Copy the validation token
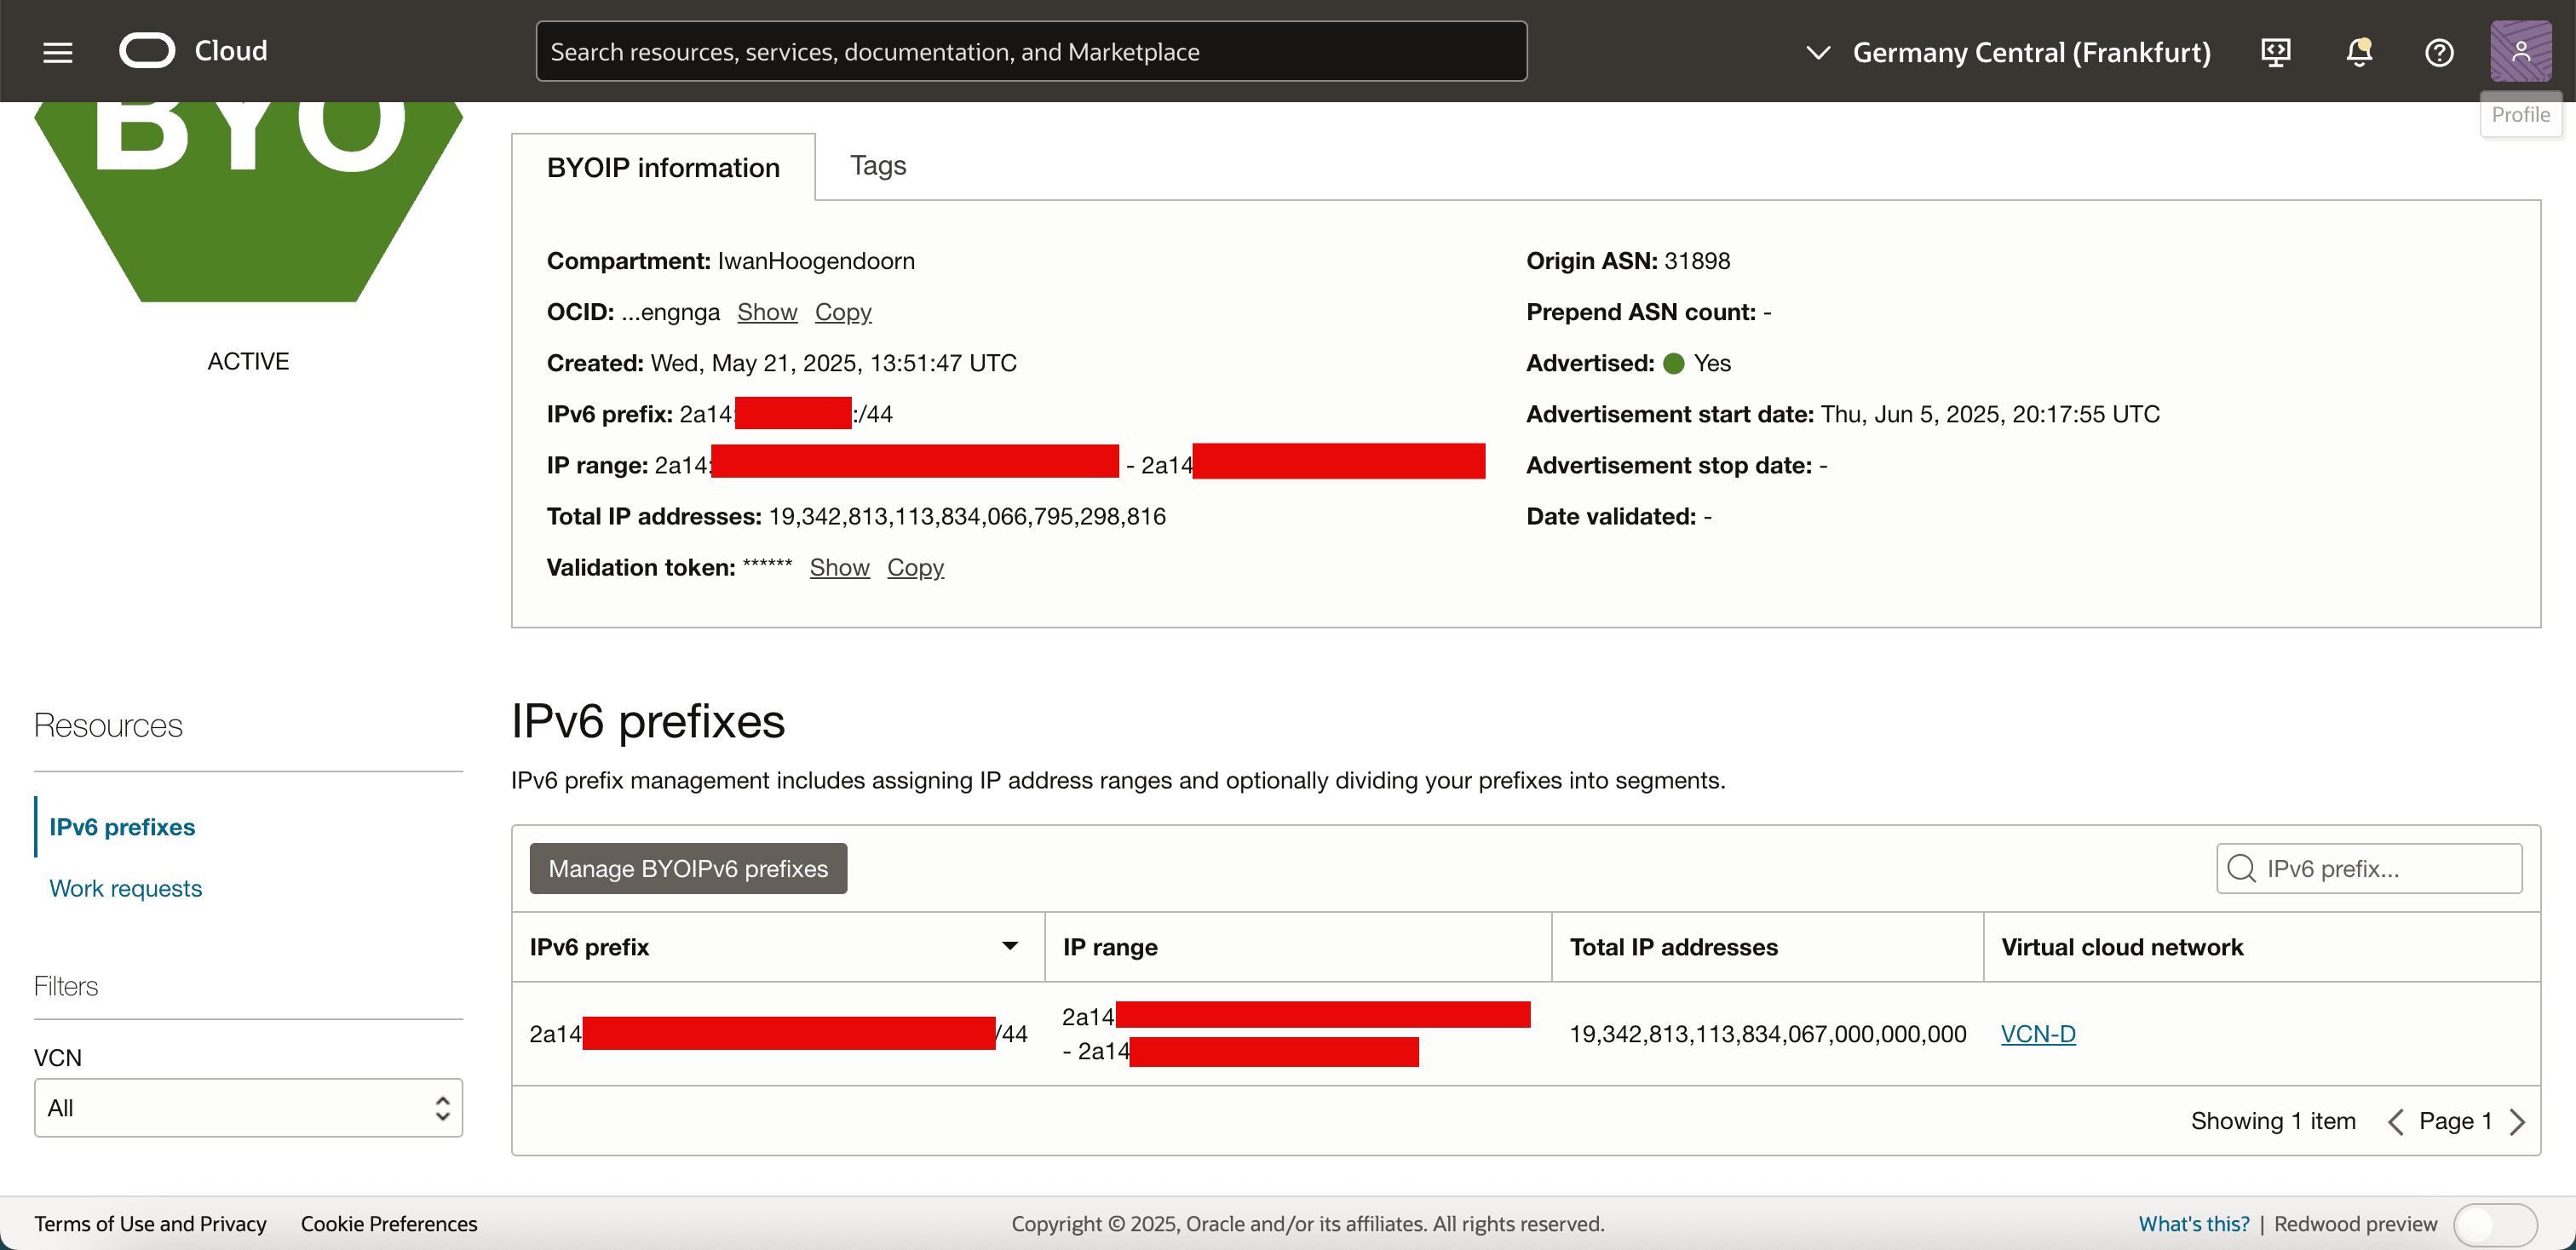This screenshot has width=2576, height=1250. click(914, 568)
